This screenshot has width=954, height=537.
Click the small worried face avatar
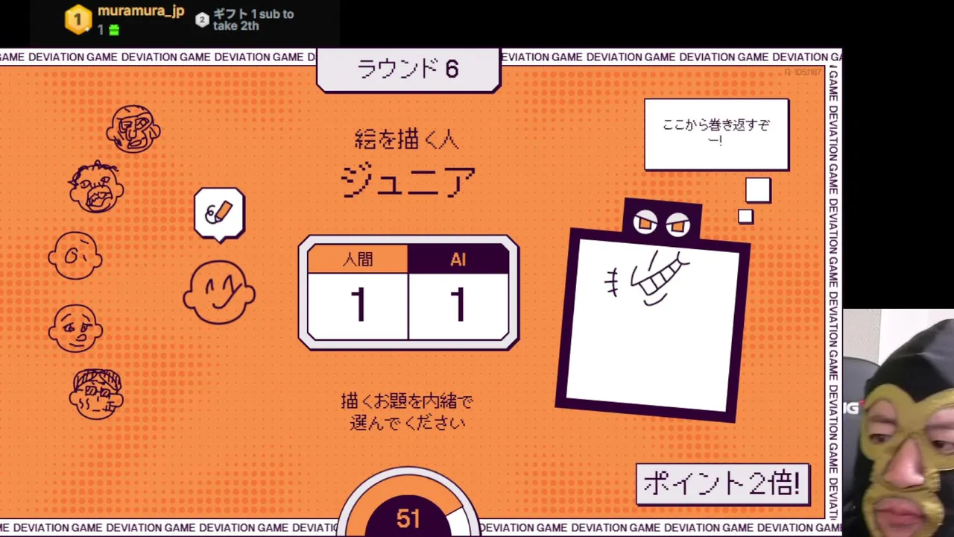(x=75, y=327)
